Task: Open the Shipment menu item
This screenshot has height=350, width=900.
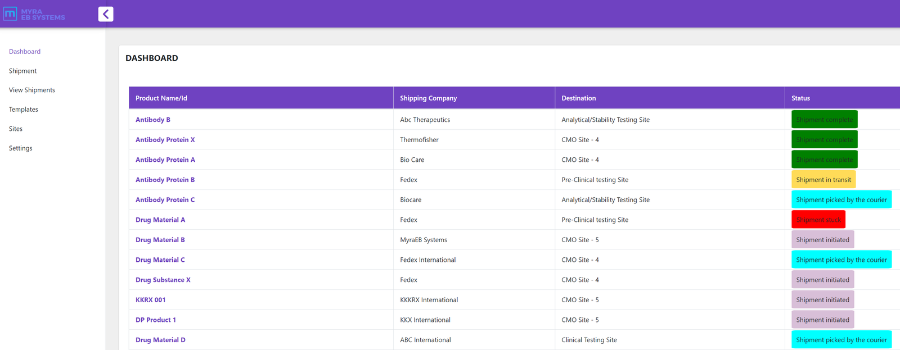Action: click(x=23, y=71)
